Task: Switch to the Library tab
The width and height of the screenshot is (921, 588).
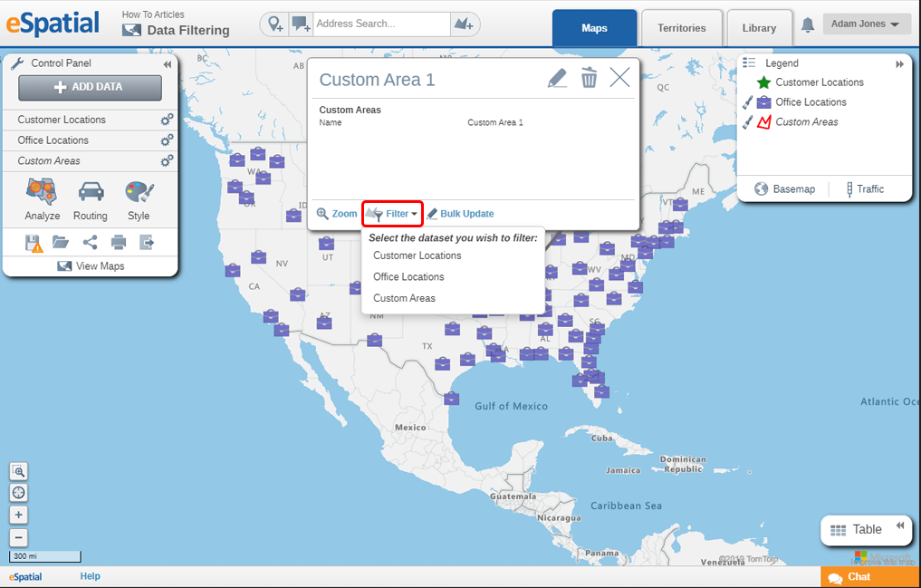Action: click(x=759, y=28)
